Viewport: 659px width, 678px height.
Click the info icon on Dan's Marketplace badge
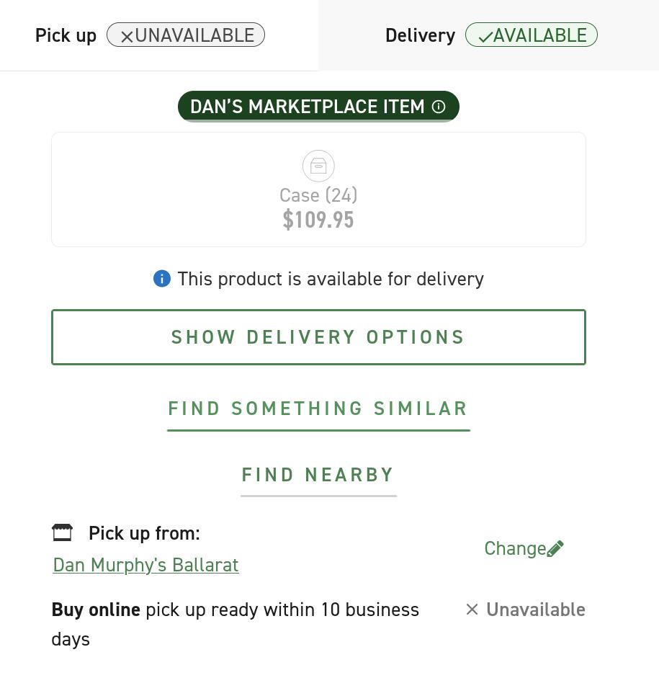(439, 107)
